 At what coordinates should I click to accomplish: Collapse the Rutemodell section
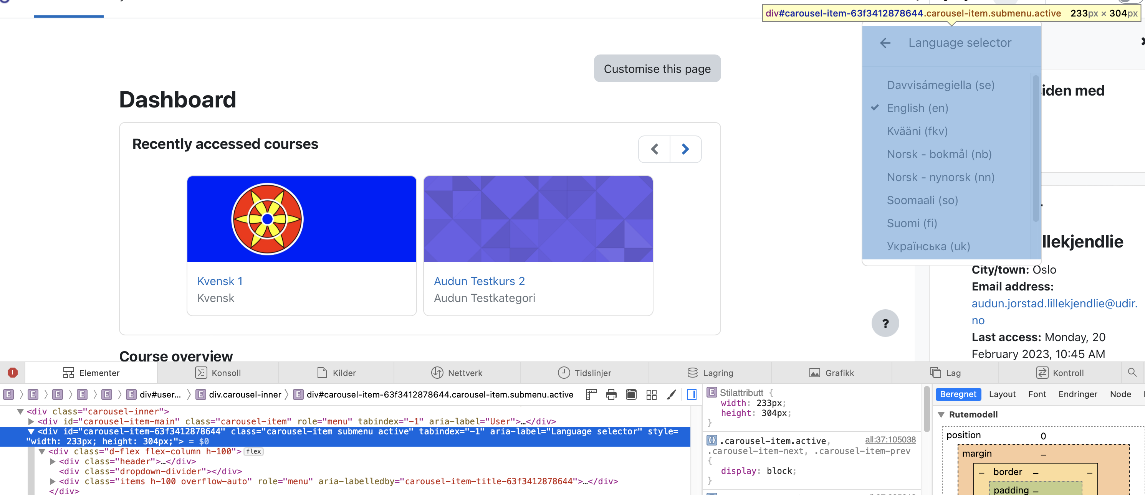pyautogui.click(x=941, y=414)
